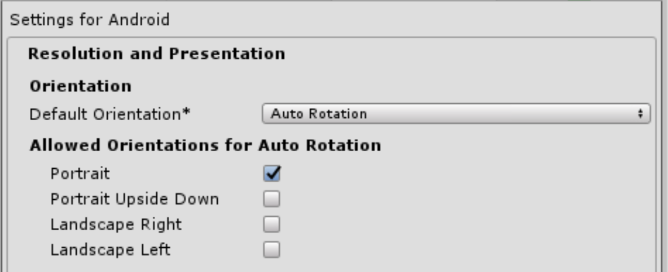The image size is (668, 272).
Task: Click the Landscape Left label
Action: pyautogui.click(x=110, y=249)
